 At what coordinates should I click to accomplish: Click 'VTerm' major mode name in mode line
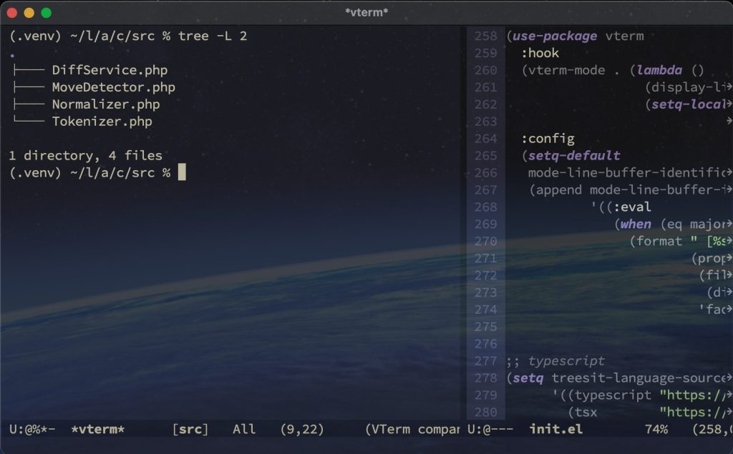coord(391,429)
